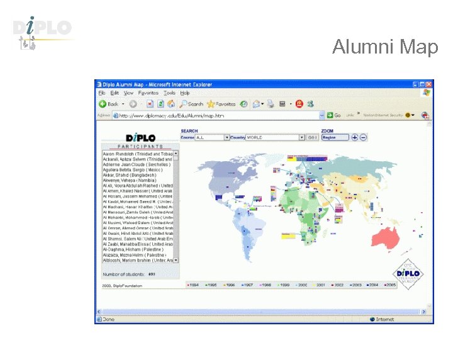The image size is (453, 340).
Task: Open the View menu
Action: pos(128,93)
